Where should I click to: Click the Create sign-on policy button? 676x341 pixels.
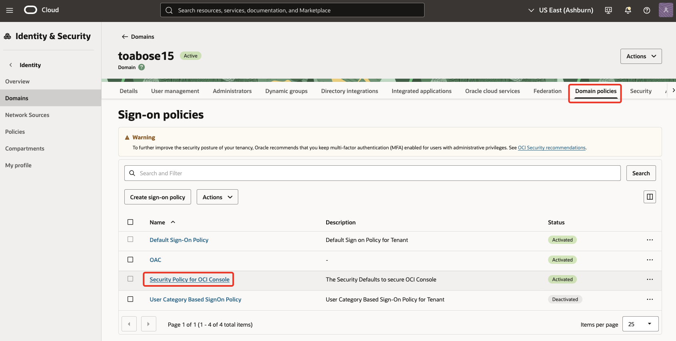[x=158, y=197]
